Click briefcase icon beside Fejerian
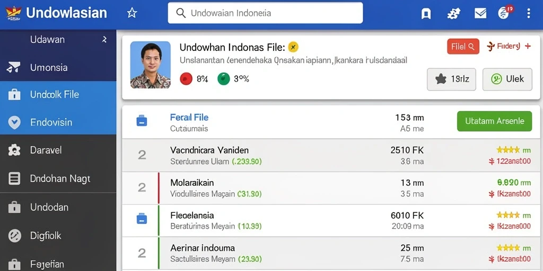Screen dimensions: 543x271 [x=14, y=265]
